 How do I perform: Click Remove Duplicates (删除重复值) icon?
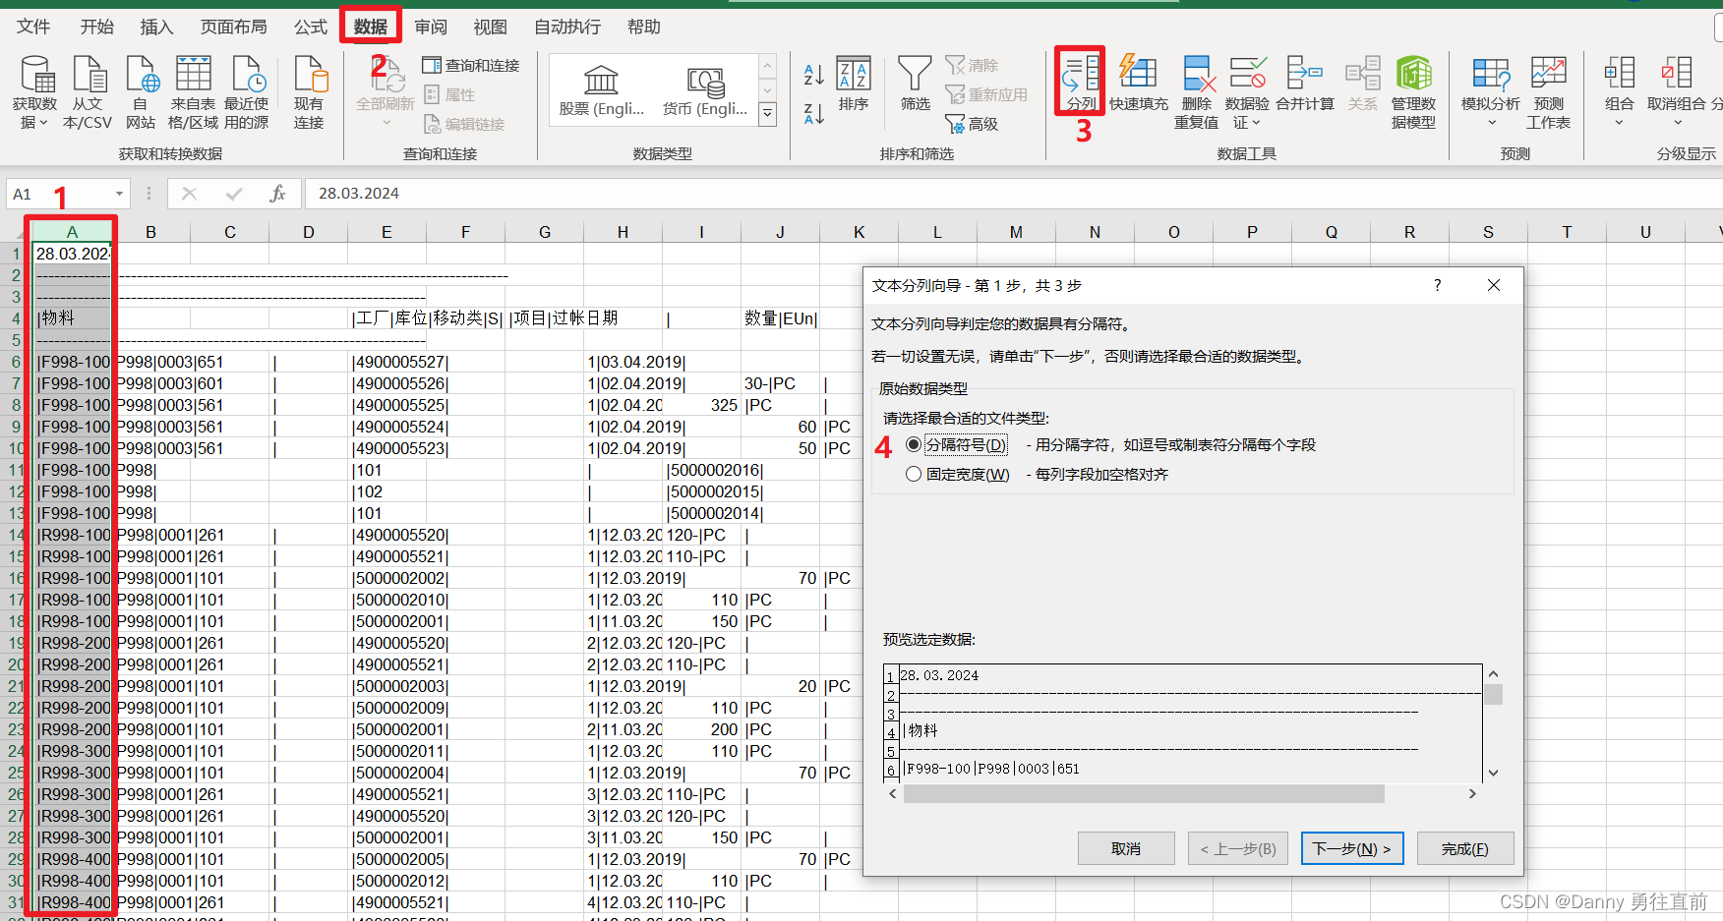pos(1197,73)
